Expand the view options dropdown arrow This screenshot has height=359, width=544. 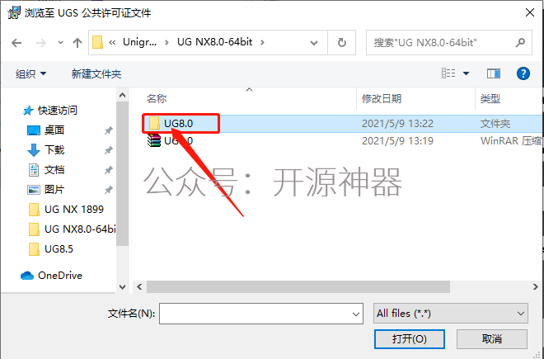[467, 73]
